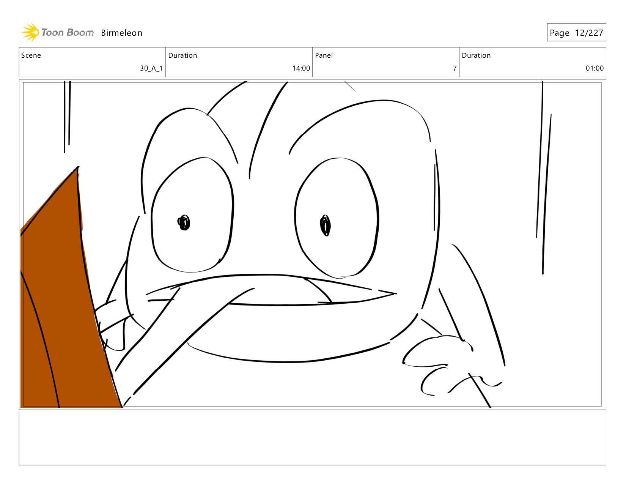Click the panel number 7
The width and height of the screenshot is (626, 484).
point(455,68)
